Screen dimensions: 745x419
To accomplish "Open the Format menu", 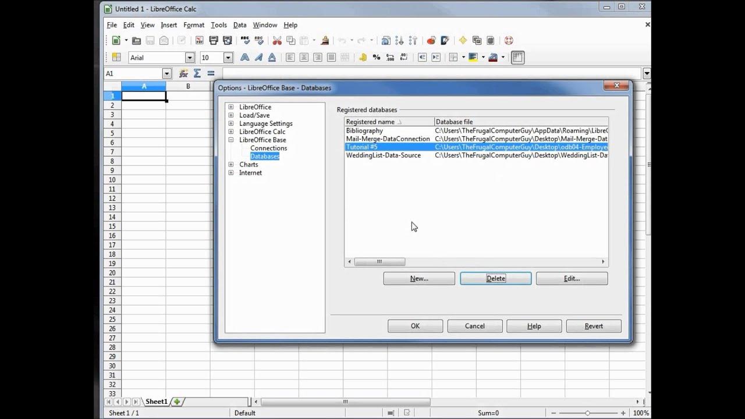I will point(194,25).
